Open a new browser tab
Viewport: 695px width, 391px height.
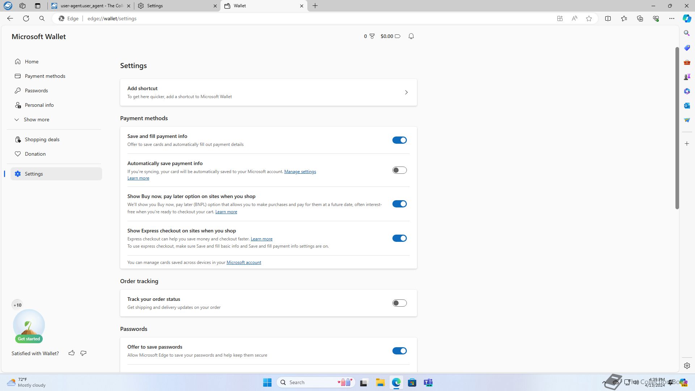tap(315, 6)
